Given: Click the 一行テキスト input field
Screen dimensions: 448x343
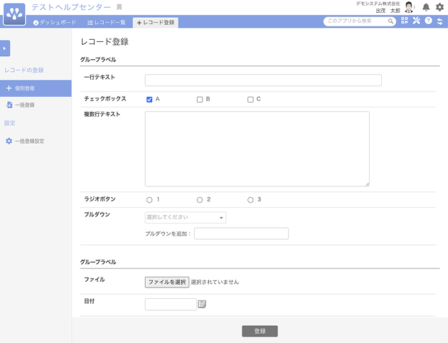Looking at the screenshot, I should (263, 80).
